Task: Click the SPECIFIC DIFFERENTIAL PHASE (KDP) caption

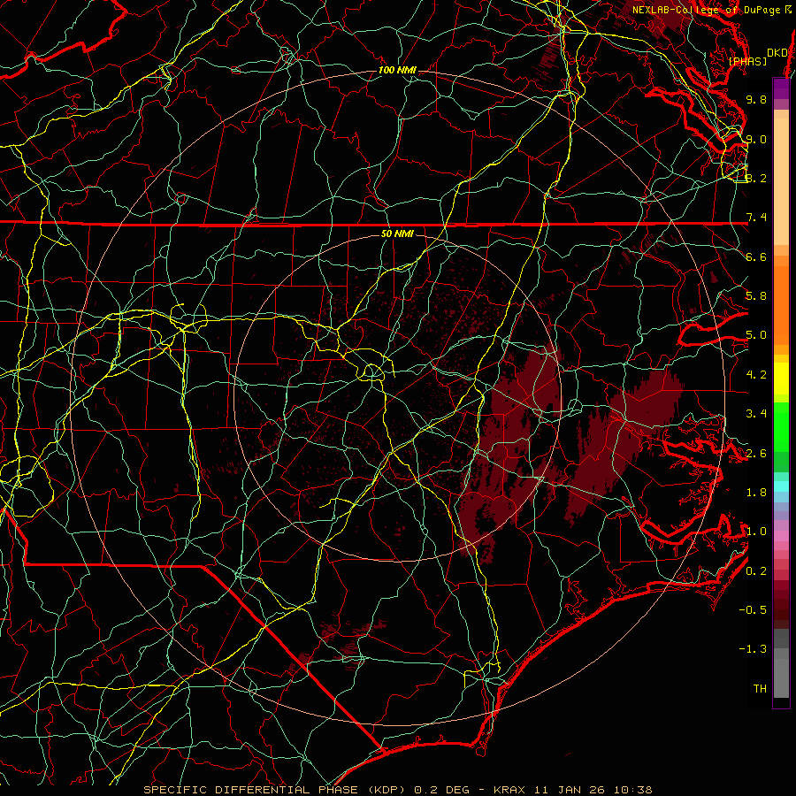Action: 275,790
